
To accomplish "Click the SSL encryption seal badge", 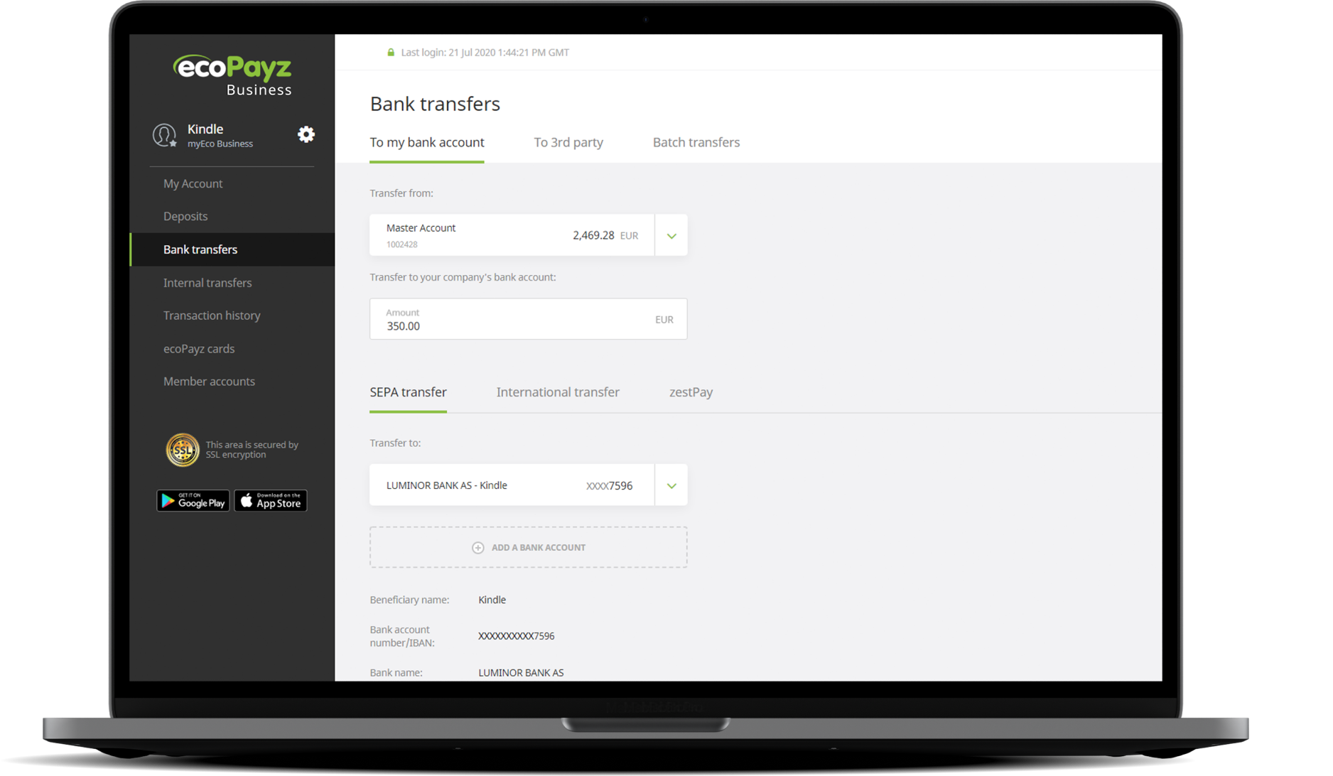I will click(183, 450).
